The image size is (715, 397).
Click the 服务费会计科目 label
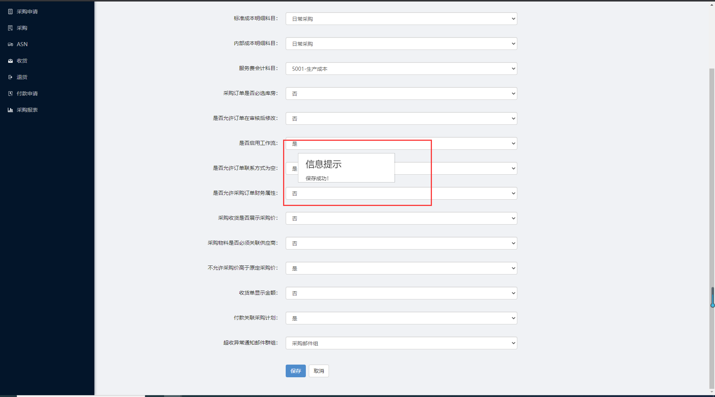click(x=258, y=68)
